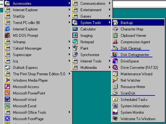Click the Disk Cleanup brush icon
Viewport: 166px width, 124px height.
115,48
